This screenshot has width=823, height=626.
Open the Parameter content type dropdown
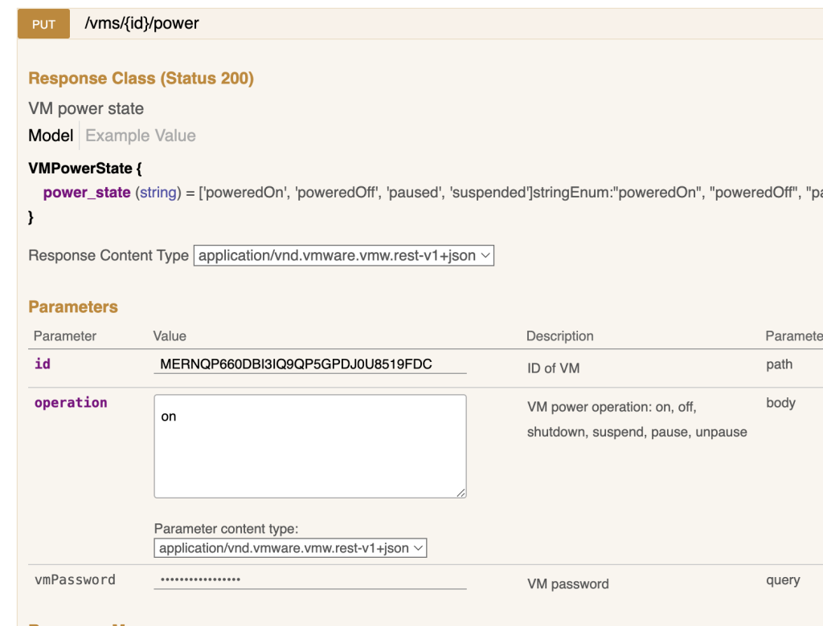pos(290,548)
